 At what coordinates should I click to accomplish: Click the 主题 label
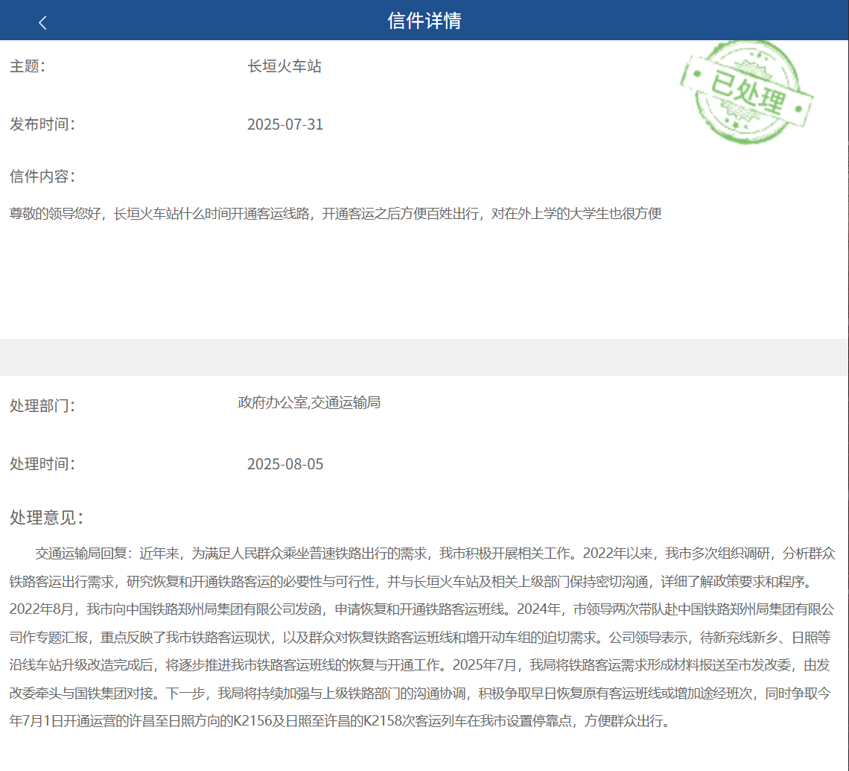pyautogui.click(x=28, y=66)
